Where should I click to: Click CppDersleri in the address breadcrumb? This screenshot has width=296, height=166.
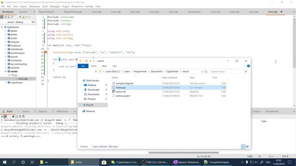[173, 71]
